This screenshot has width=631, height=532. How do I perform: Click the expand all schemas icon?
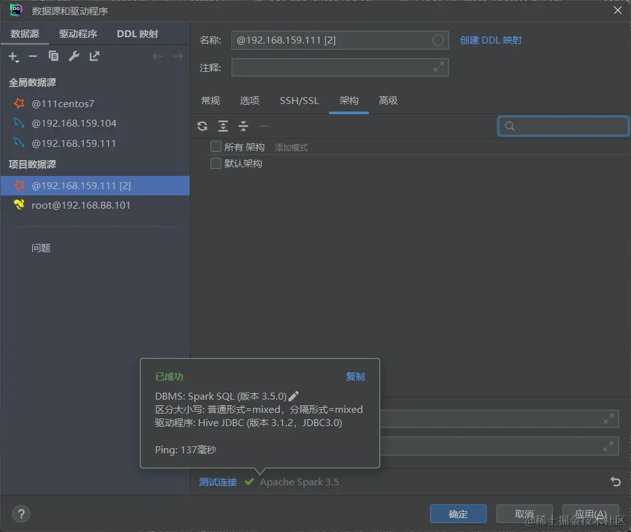pos(223,126)
